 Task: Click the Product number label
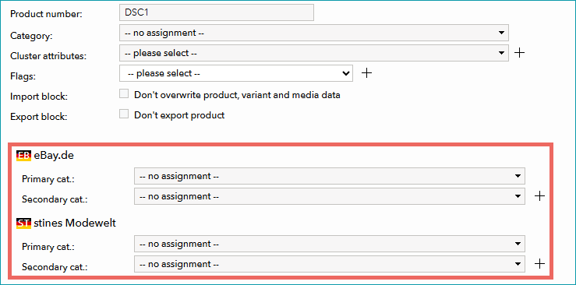click(46, 14)
